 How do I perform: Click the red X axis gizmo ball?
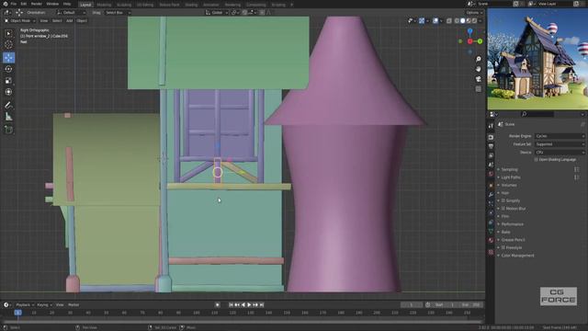point(469,41)
